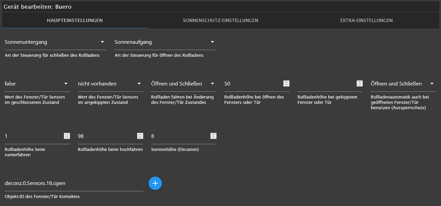Image resolution: width=441 pixels, height=206 pixels.
Task: Click stepper on Rollladenhöhe beim hochfahren
Action: 140,136
